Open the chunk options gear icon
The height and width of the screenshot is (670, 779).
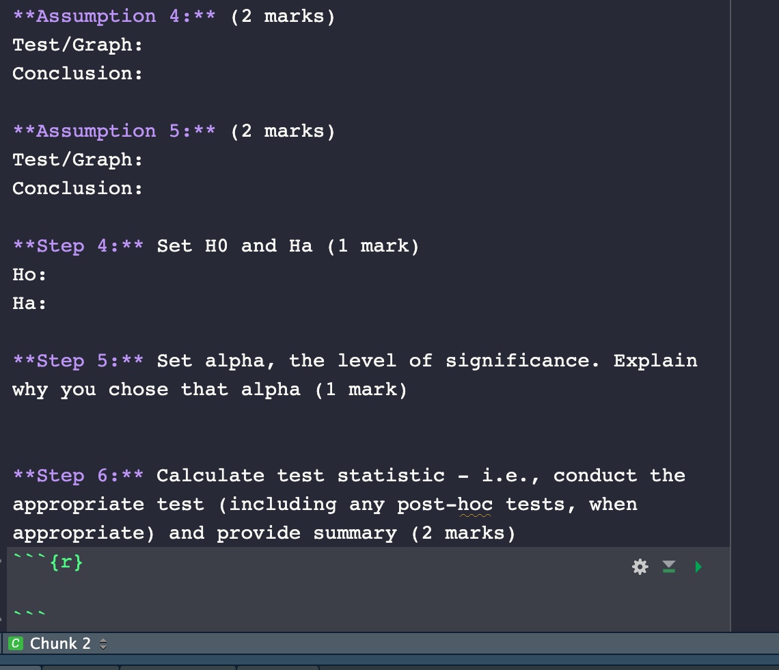coord(639,566)
